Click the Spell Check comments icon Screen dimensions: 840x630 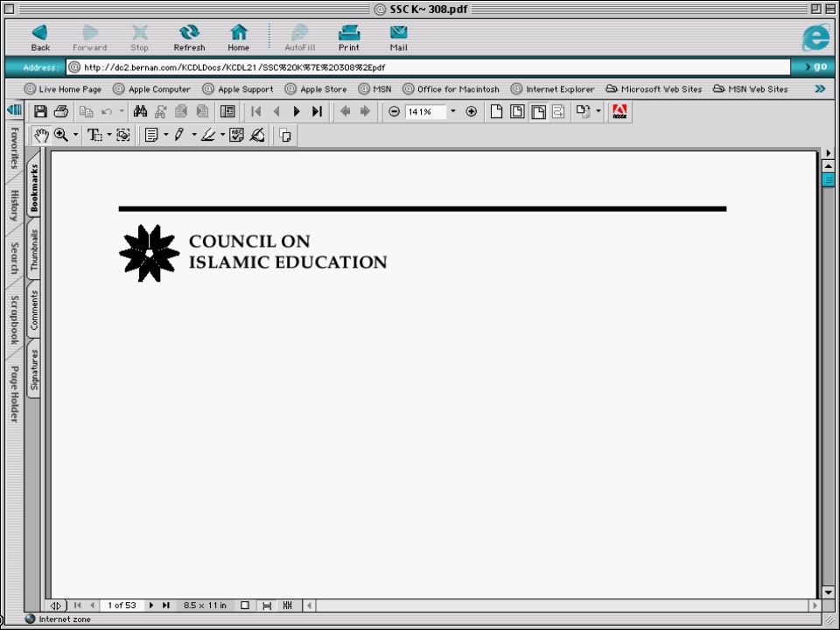pos(236,135)
